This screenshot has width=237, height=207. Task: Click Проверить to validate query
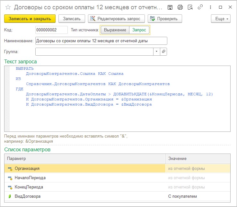[x=165, y=19]
